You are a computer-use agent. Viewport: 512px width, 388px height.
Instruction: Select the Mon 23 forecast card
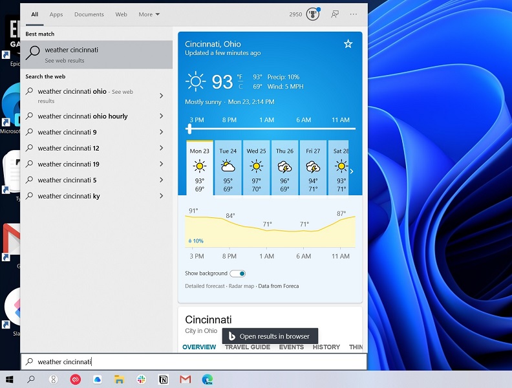pyautogui.click(x=200, y=168)
